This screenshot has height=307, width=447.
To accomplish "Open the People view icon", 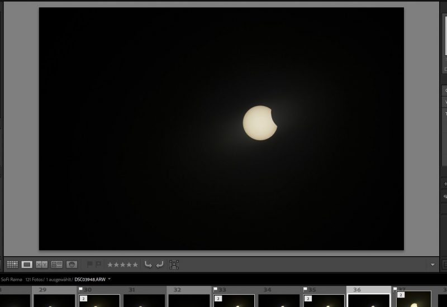I will click(x=72, y=265).
